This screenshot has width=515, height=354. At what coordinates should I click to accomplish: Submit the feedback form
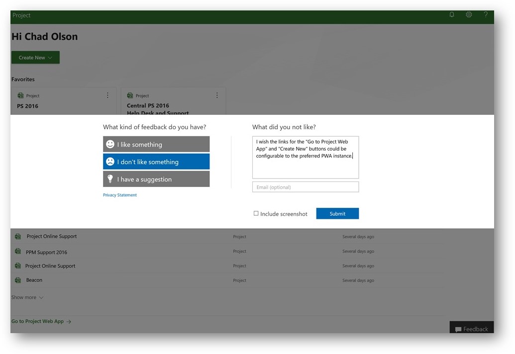338,214
